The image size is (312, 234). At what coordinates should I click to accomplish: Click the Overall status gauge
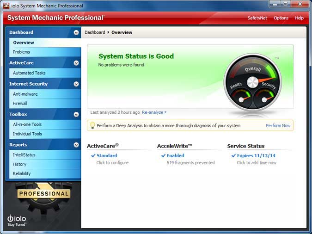[252, 82]
